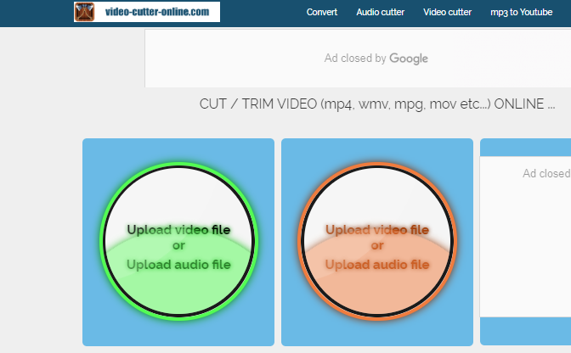The image size is (571, 353).
Task: Click the video-cutter-online.com logo icon
Action: (x=84, y=12)
